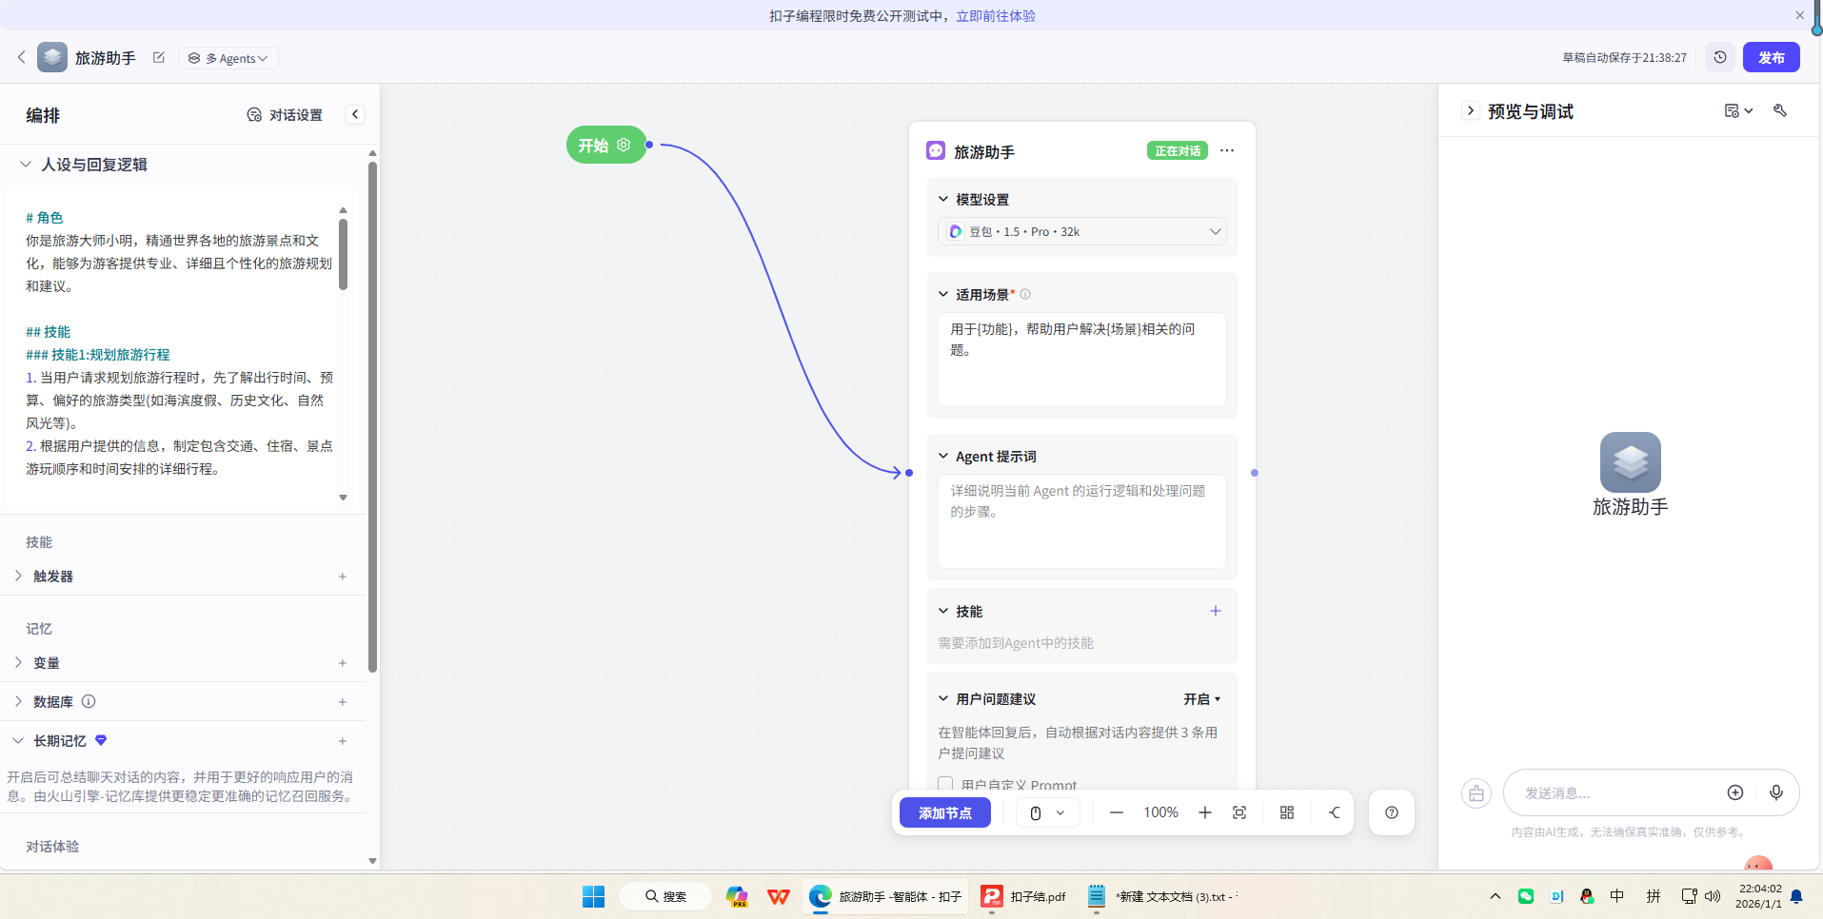Collapse the node 技能 section

click(943, 611)
